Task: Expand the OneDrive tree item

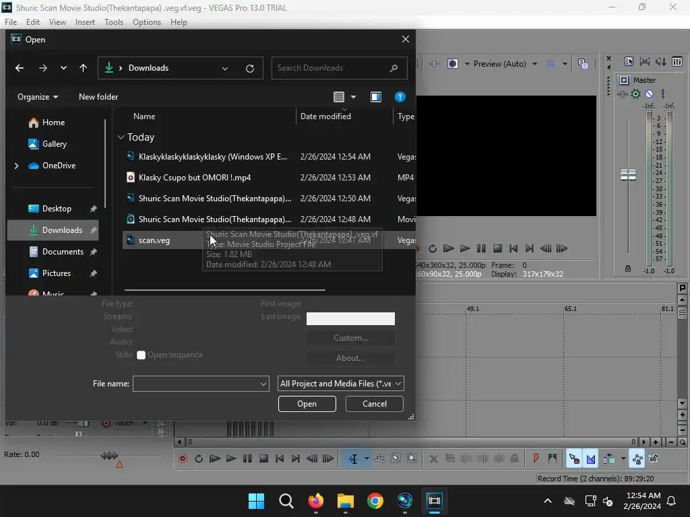Action: click(x=16, y=166)
